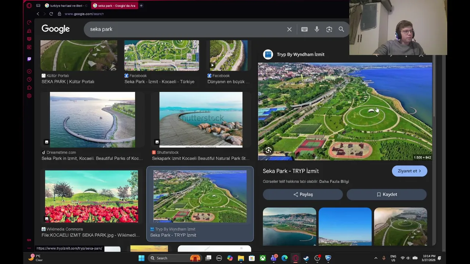Clear the search box with the X icon
The height and width of the screenshot is (264, 470).
[x=289, y=29]
